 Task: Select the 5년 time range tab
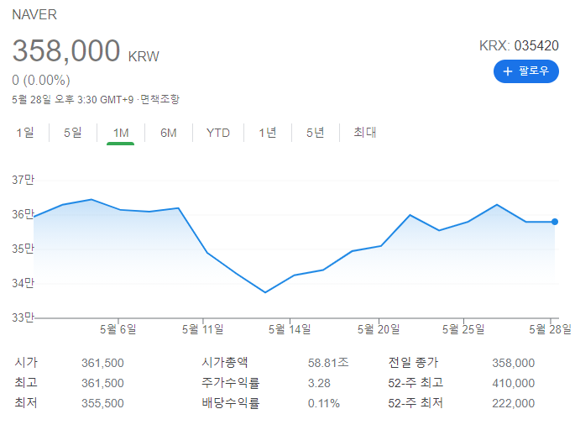[x=316, y=133]
